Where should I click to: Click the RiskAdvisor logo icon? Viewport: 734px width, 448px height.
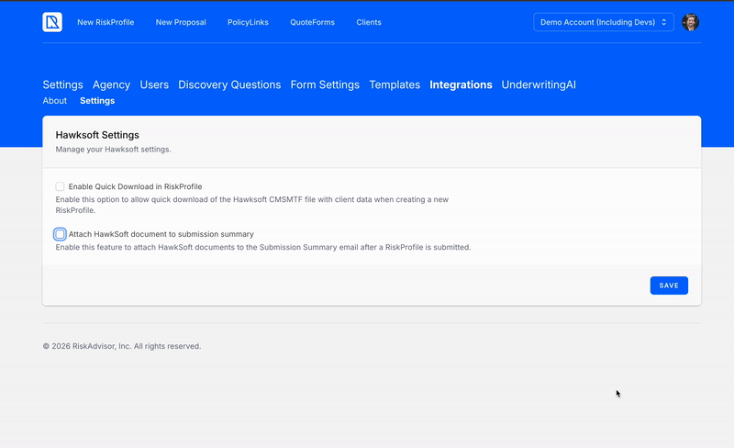52,22
